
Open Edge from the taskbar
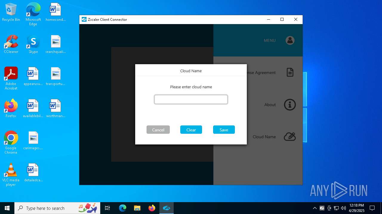(123, 208)
